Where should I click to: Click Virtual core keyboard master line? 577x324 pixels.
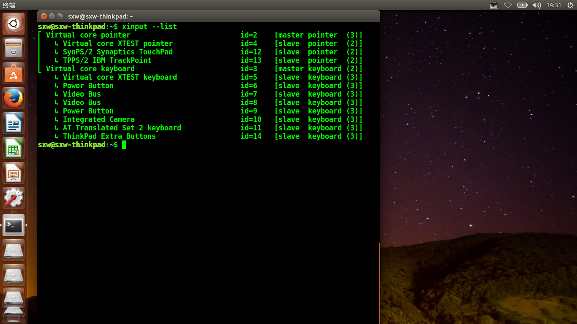pos(200,69)
